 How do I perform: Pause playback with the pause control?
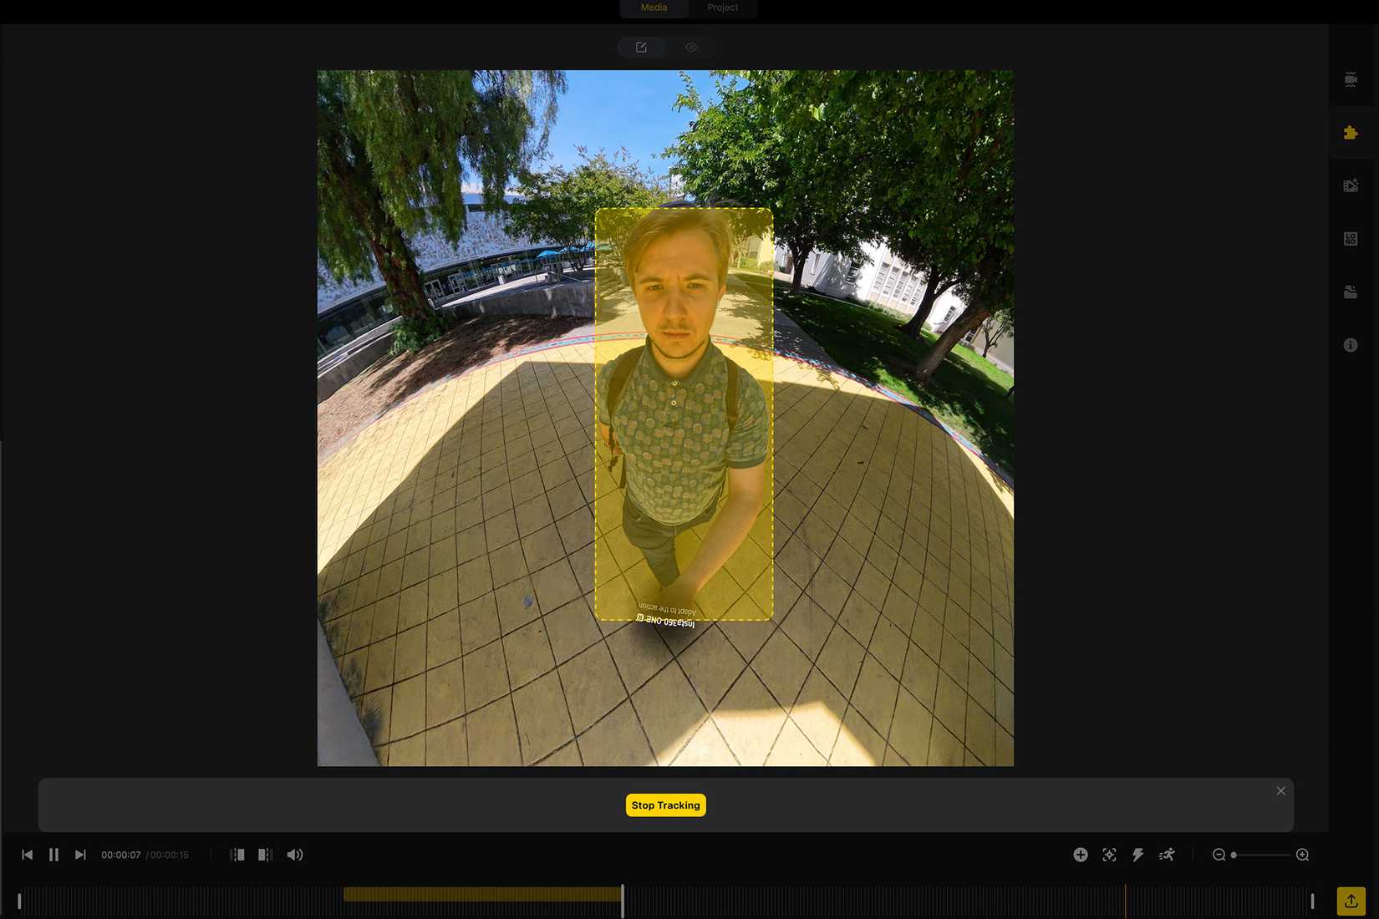coord(53,855)
